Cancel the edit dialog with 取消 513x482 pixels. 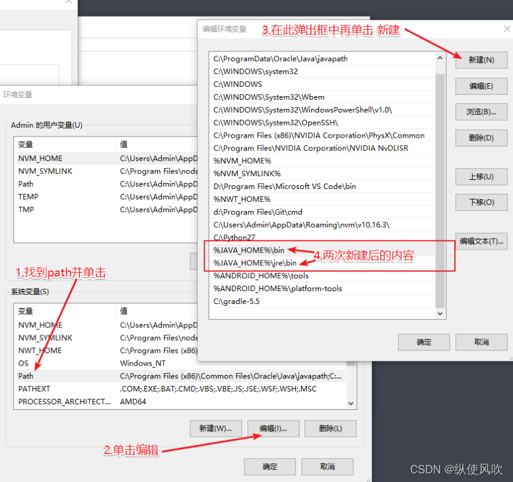click(x=481, y=343)
